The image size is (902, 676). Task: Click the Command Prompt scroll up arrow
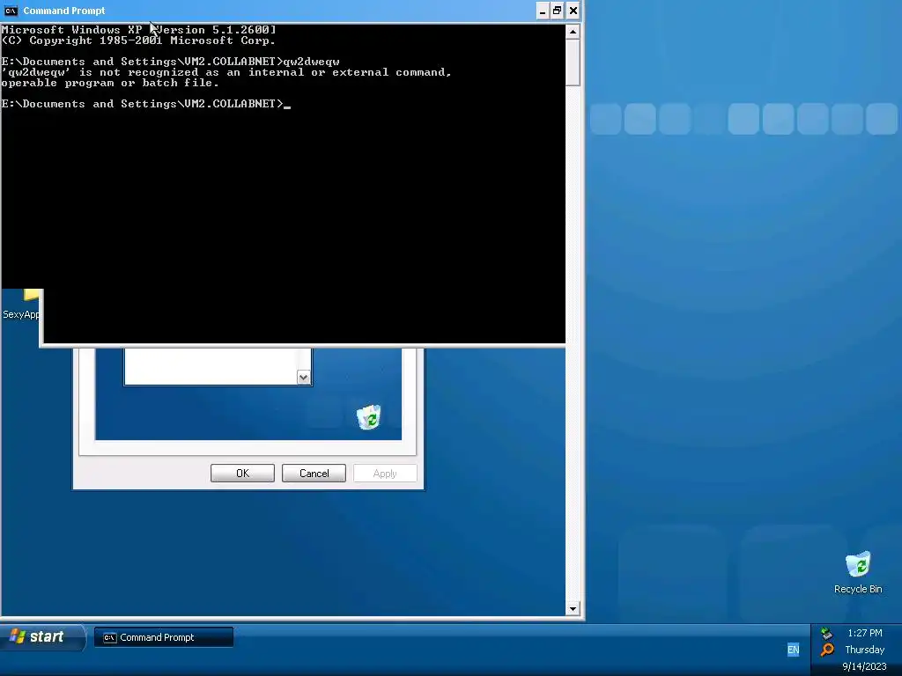(x=573, y=32)
